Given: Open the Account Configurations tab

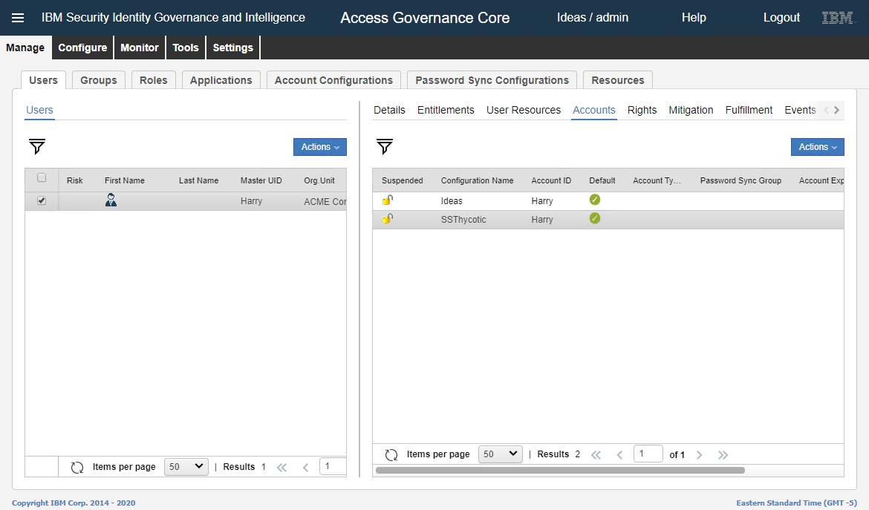Looking at the screenshot, I should [x=333, y=80].
